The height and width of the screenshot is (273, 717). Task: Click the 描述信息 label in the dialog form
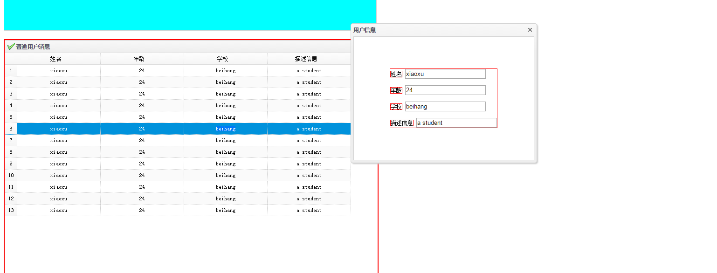click(402, 123)
